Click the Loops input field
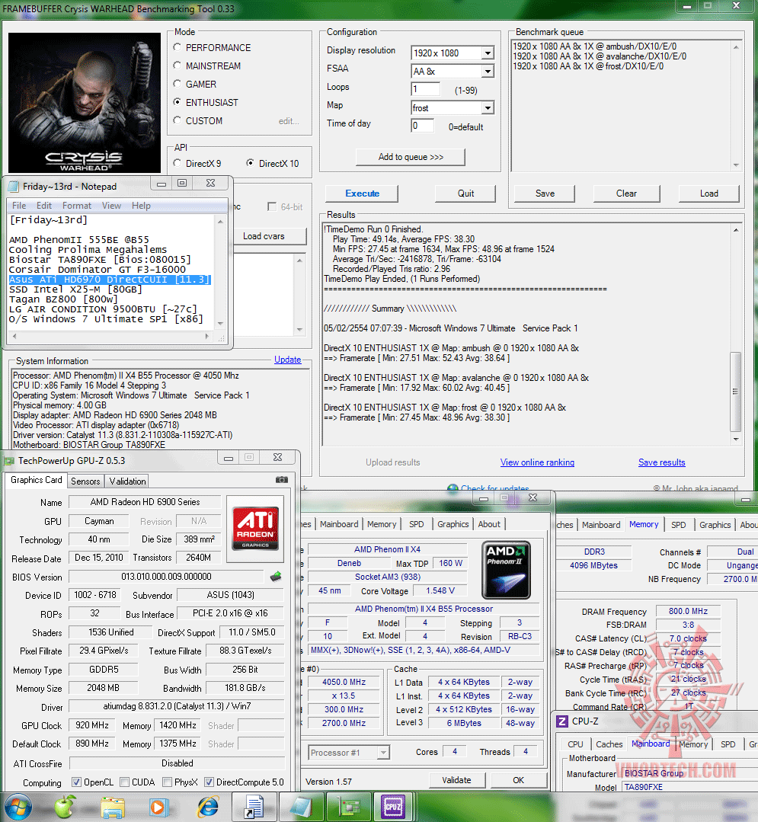758x822 pixels. (x=426, y=89)
